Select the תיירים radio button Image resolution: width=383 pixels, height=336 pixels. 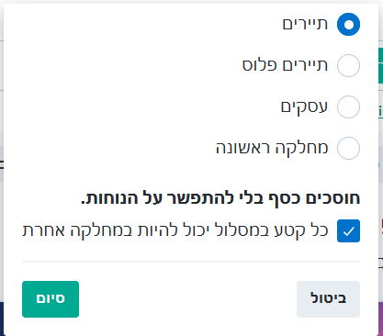pos(348,24)
